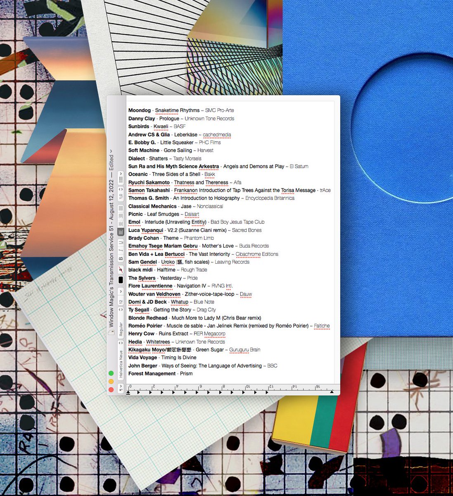
Task: Select the align right icon
Action: (121, 216)
